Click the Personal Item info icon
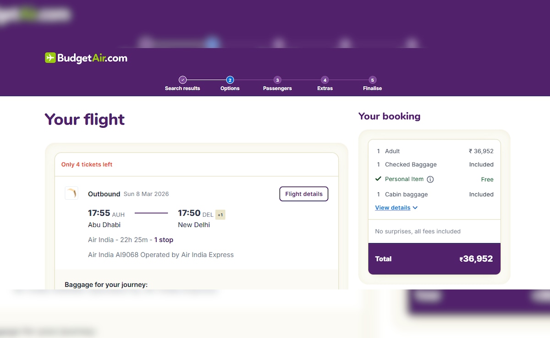The width and height of the screenshot is (550, 338). point(430,180)
